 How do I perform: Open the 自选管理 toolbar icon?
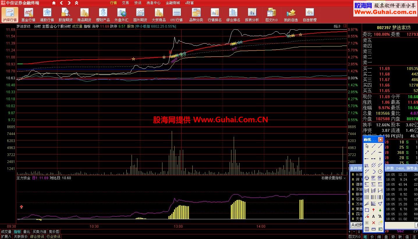(309, 15)
